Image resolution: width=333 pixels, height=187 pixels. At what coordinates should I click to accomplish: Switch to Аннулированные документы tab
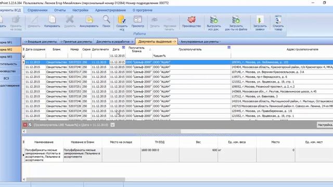(200, 42)
